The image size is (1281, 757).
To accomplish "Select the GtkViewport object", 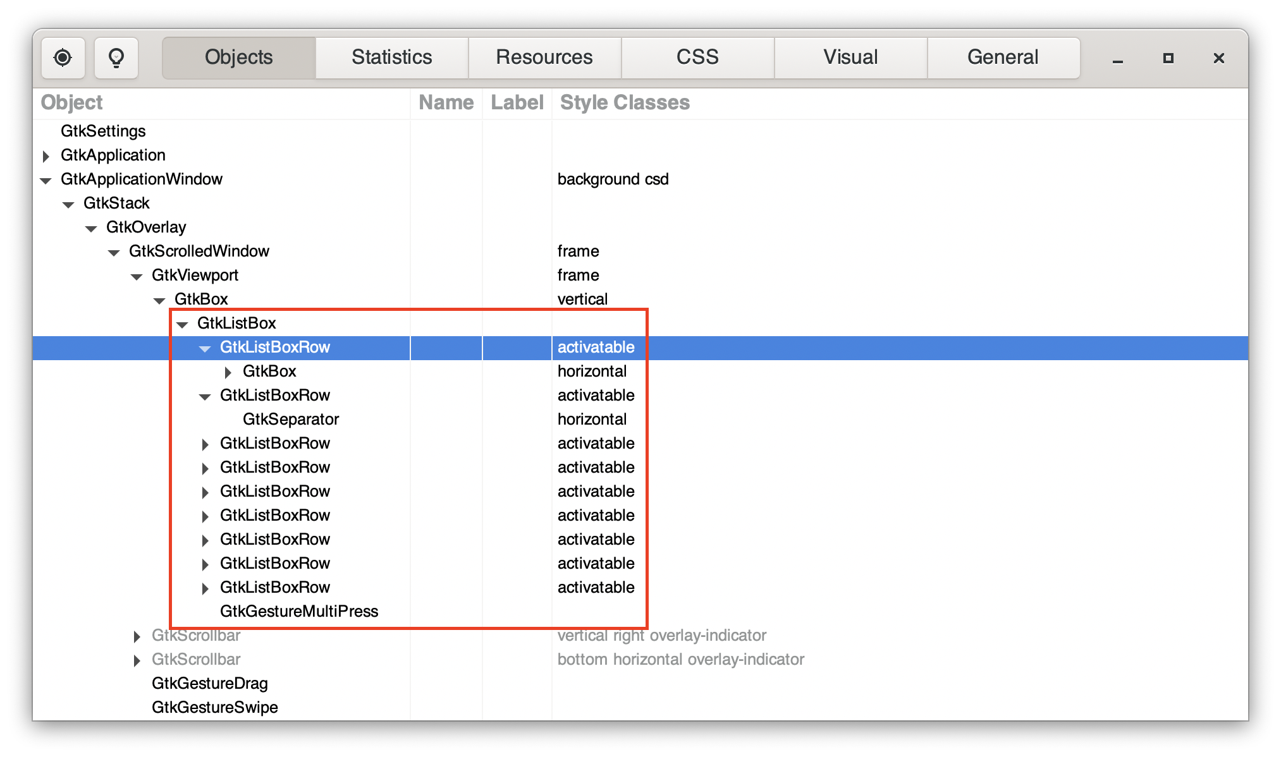I will pos(195,276).
